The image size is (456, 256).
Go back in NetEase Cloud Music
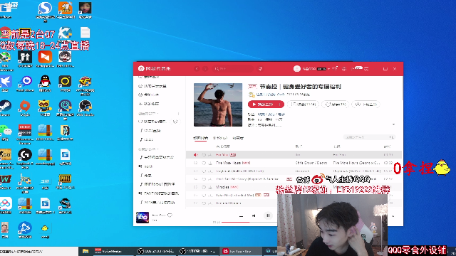pyautogui.click(x=197, y=69)
